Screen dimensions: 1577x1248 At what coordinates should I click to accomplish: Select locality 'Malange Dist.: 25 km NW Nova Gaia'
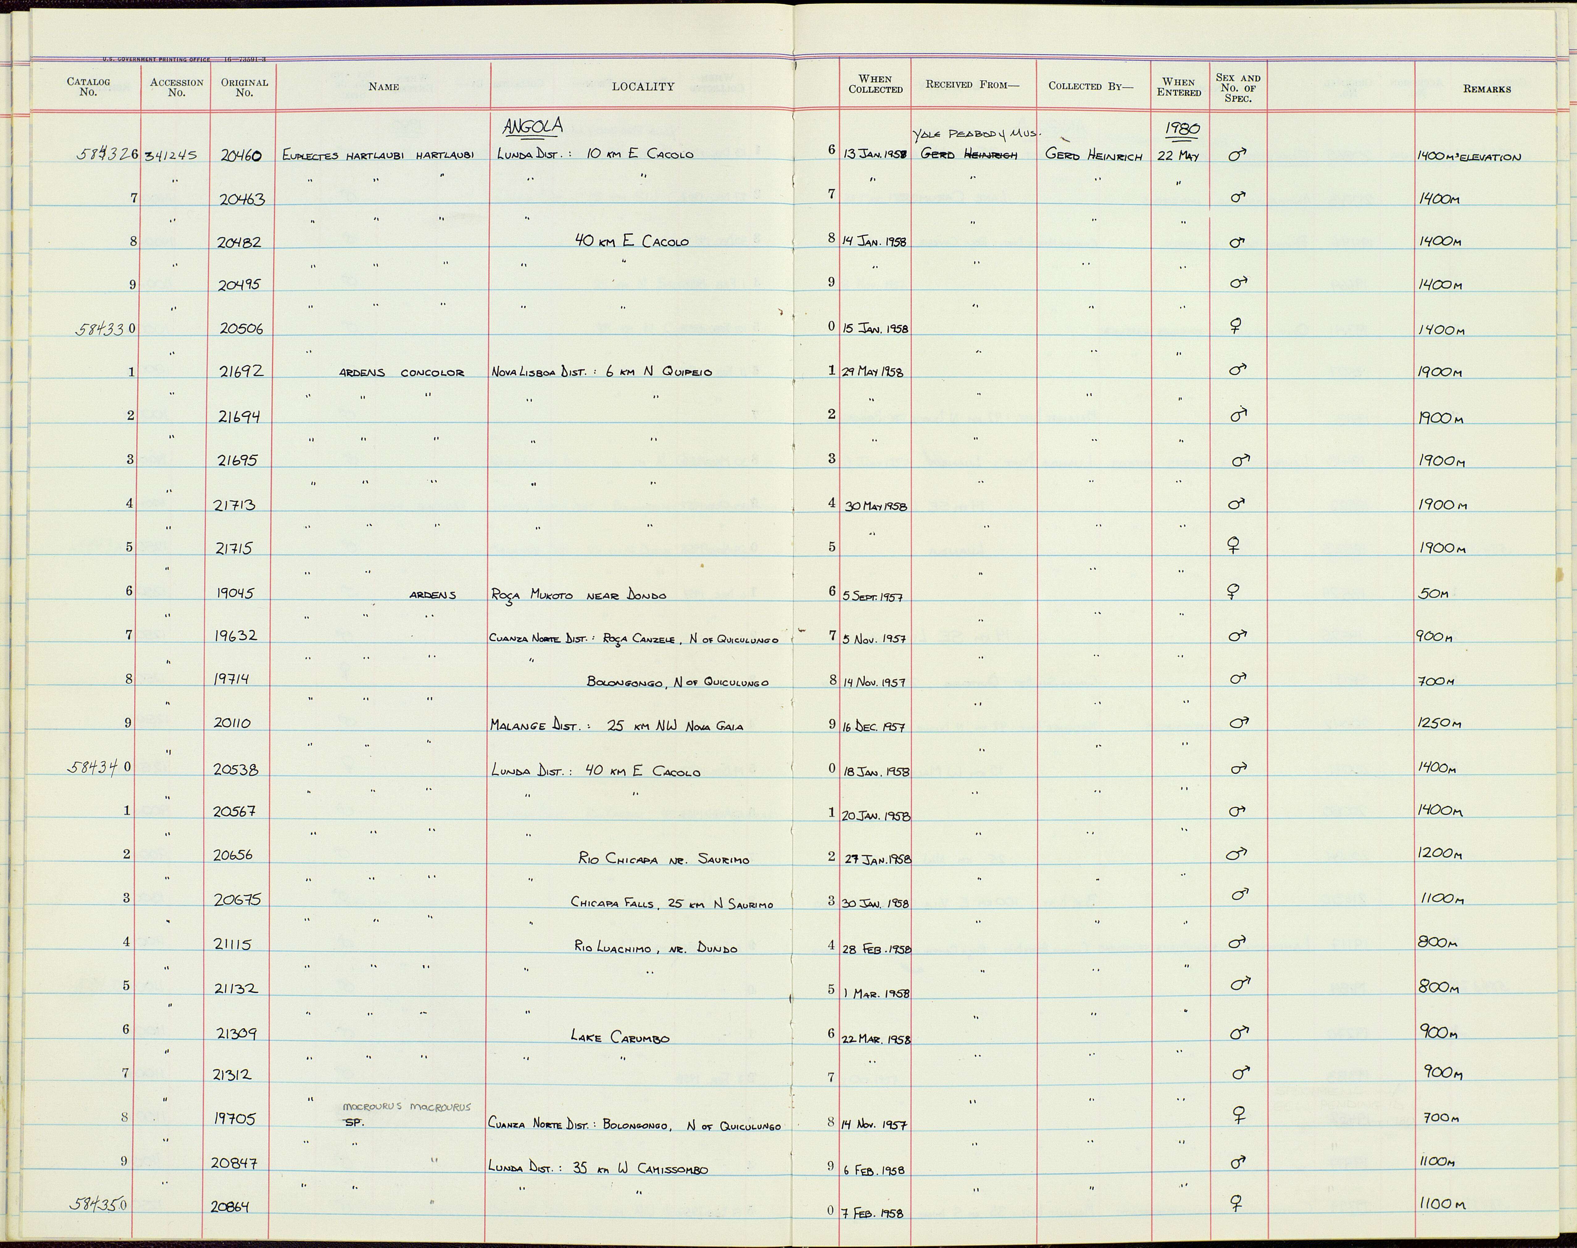point(617,726)
